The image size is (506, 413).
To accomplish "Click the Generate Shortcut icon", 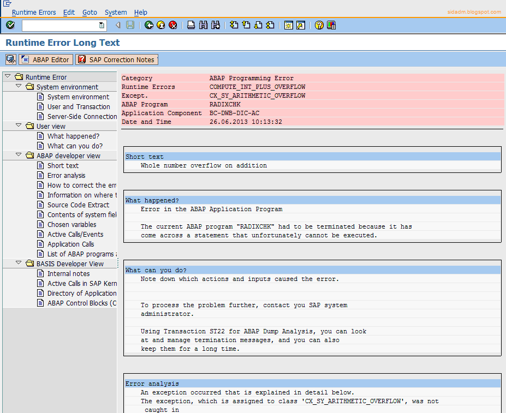I will tap(301, 25).
